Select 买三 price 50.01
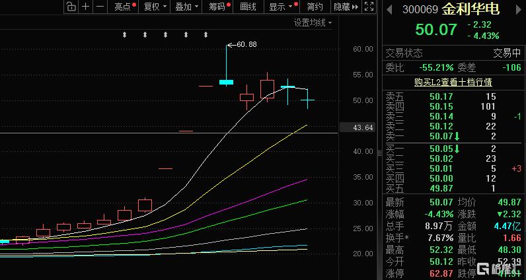Screen dimensions: 526x280 pyautogui.click(x=441, y=168)
